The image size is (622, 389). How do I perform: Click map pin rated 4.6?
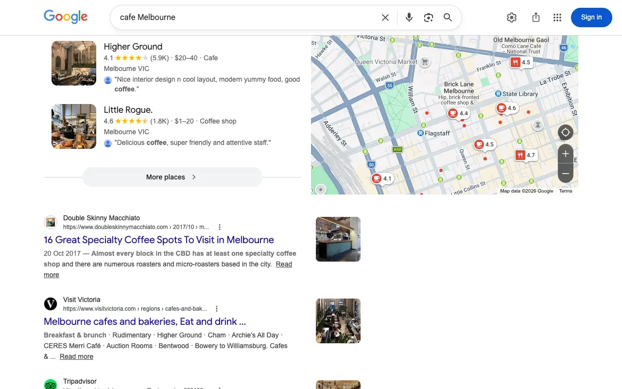pyautogui.click(x=506, y=108)
